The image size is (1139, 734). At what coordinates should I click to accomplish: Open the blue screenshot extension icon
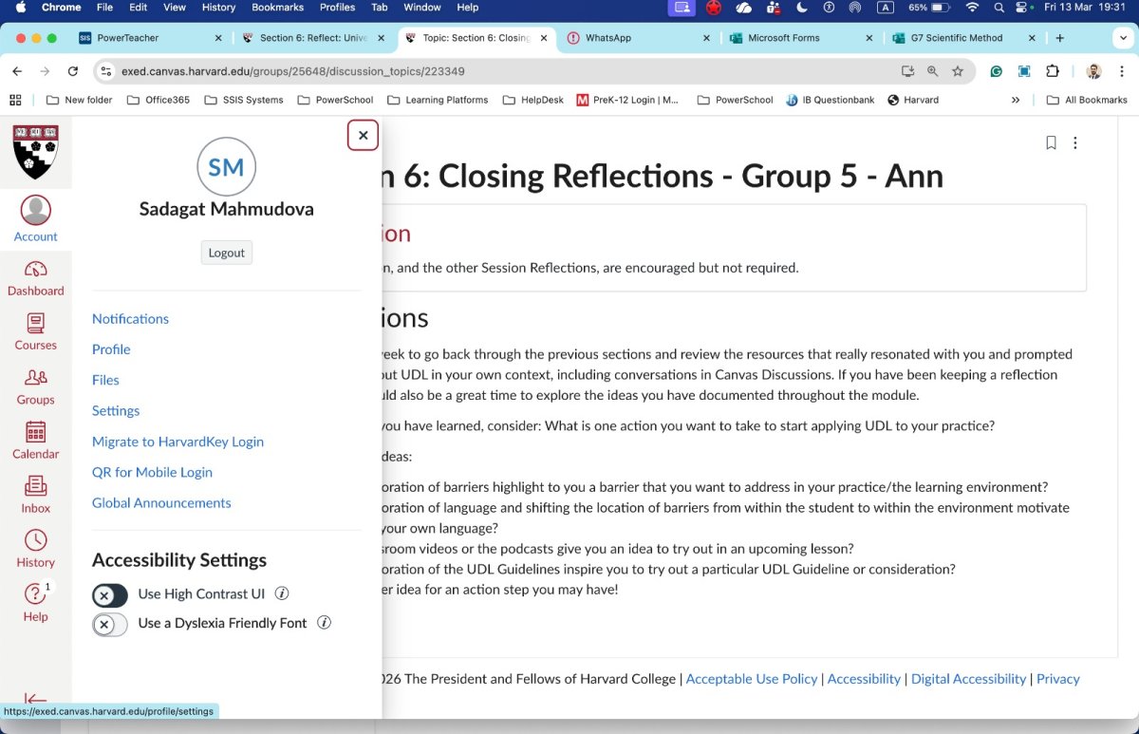(x=1024, y=71)
